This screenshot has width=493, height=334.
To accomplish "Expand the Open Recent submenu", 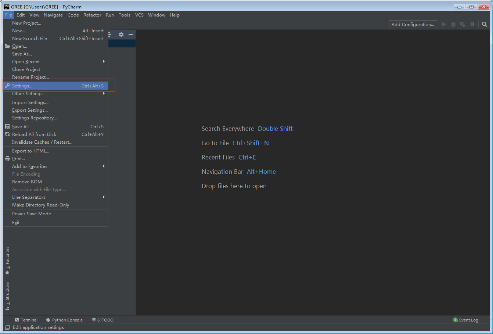I will 55,62.
